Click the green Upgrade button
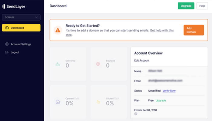212x121 pixels. pos(186,6)
